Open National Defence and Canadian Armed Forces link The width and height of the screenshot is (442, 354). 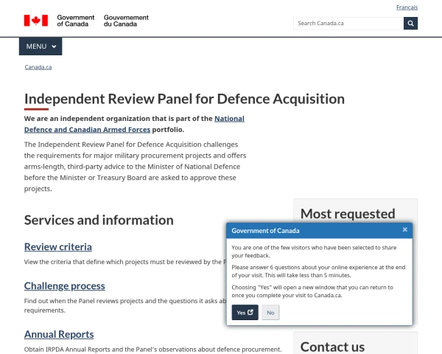134,124
